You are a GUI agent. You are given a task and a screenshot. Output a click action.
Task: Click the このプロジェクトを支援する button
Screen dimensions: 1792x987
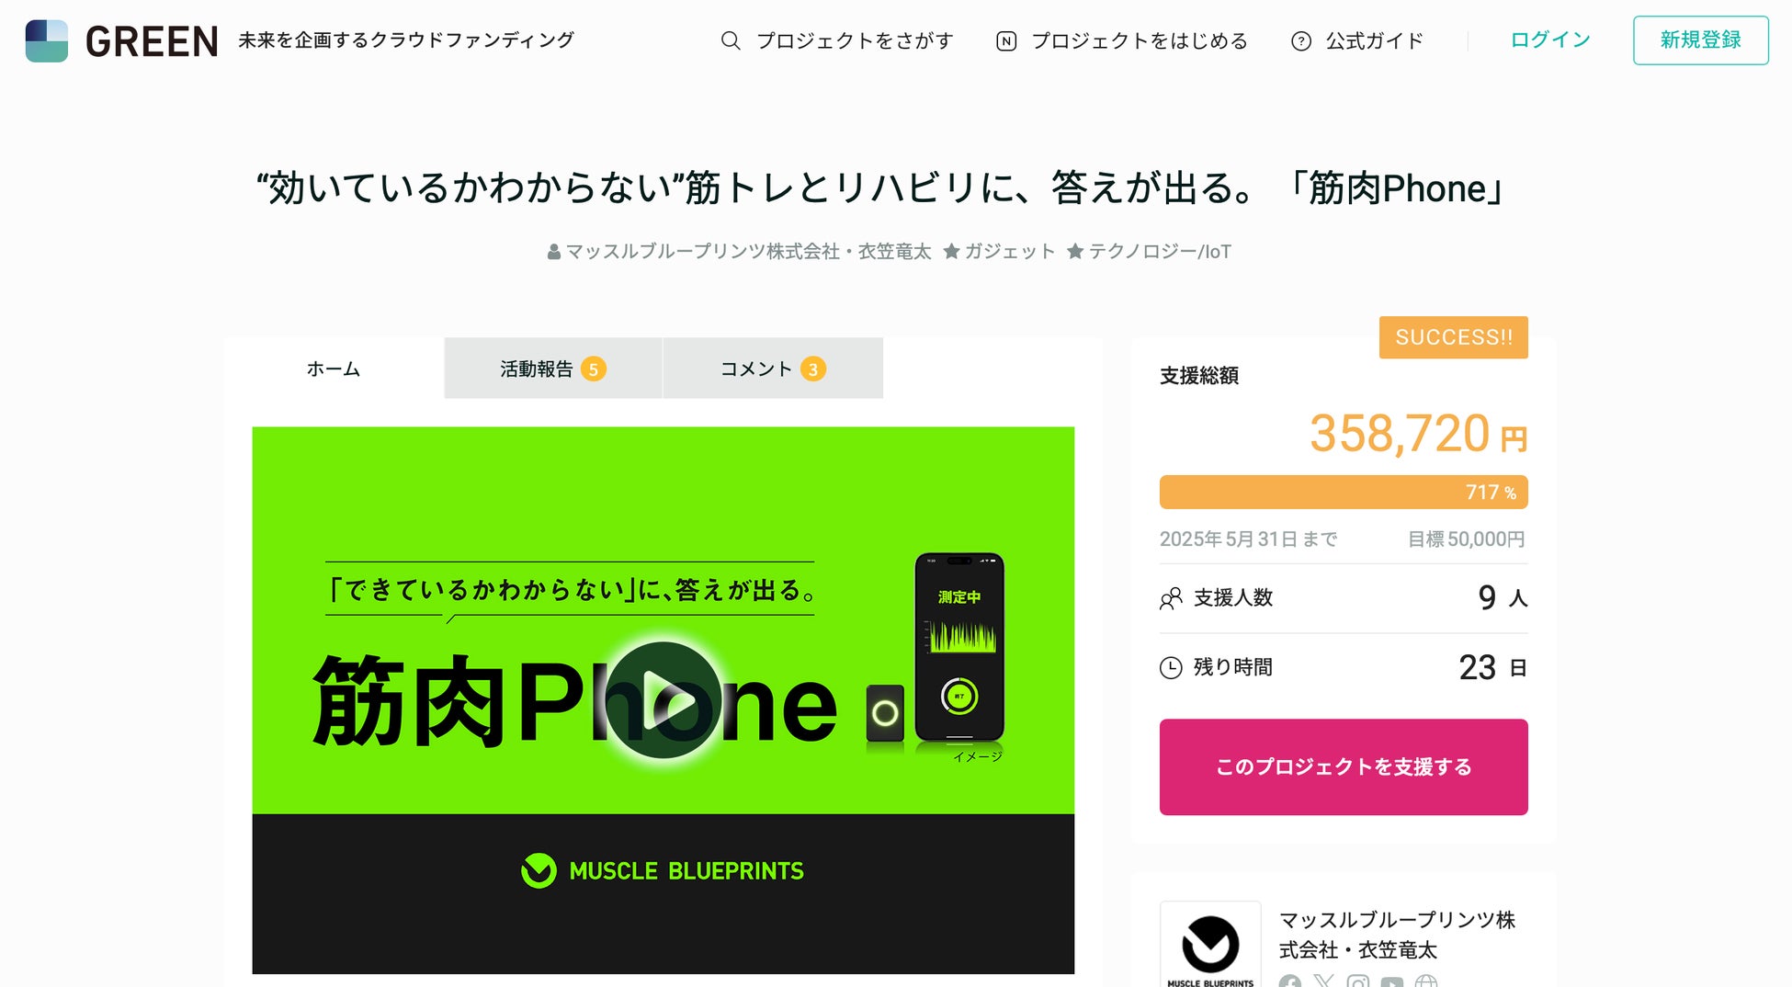click(x=1344, y=766)
